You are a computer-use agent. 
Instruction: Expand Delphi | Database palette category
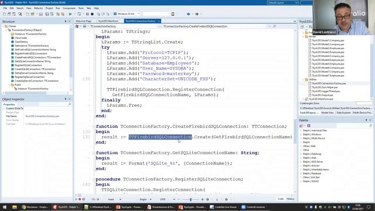(301, 173)
